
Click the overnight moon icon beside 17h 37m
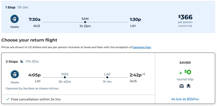point(22,61)
